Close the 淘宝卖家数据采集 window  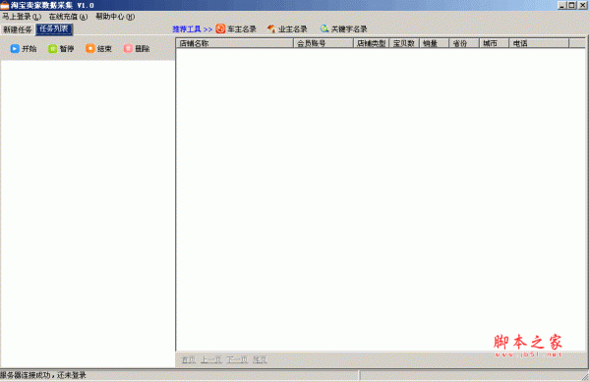[582, 5]
